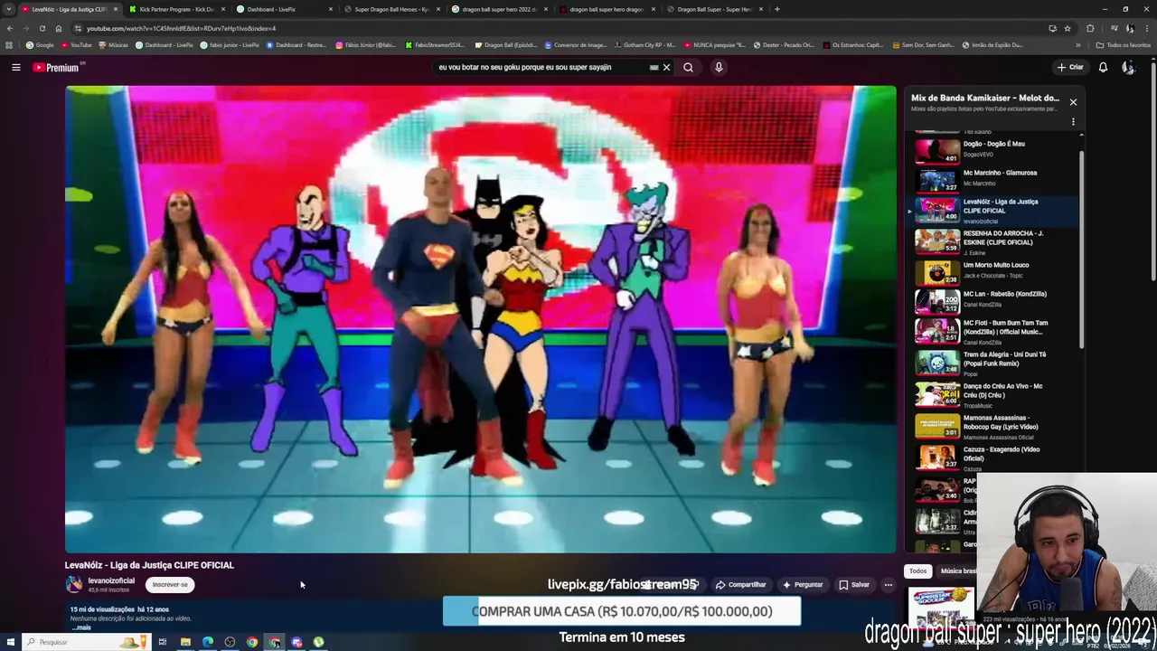Image resolution: width=1157 pixels, height=651 pixels.
Task: Open the YouTube account avatar menu
Action: [x=1128, y=67]
